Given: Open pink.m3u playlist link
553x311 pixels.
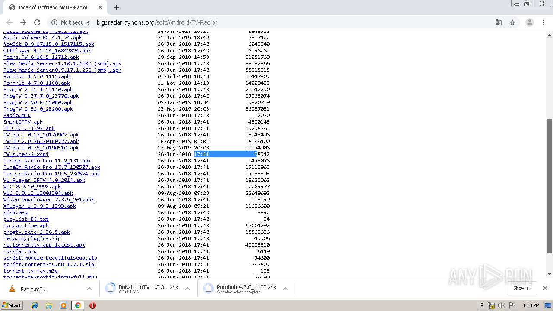Looking at the screenshot, I should point(16,213).
